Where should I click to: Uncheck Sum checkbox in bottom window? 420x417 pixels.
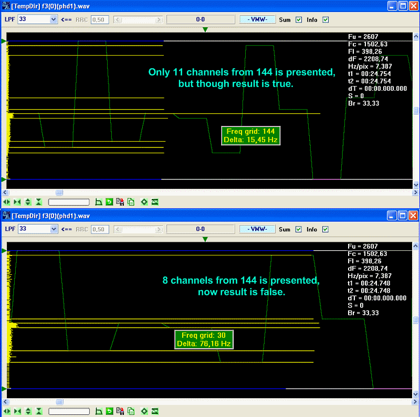pyautogui.click(x=299, y=229)
